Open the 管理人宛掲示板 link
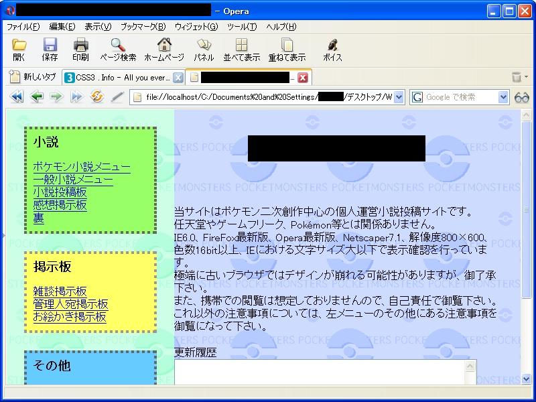Viewport: 536px width, 402px height. point(70,304)
